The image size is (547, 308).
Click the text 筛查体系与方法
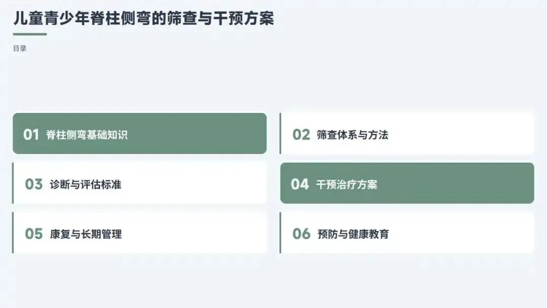pyautogui.click(x=353, y=135)
